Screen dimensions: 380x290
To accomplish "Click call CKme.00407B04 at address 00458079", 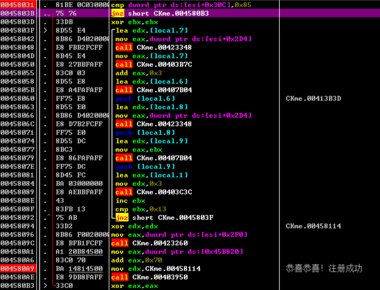I will 154,158.
